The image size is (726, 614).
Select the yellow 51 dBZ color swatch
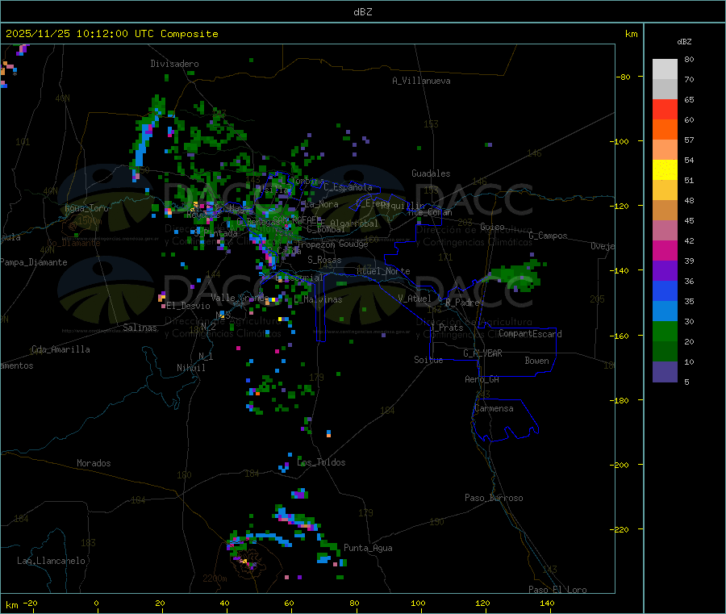tap(665, 170)
